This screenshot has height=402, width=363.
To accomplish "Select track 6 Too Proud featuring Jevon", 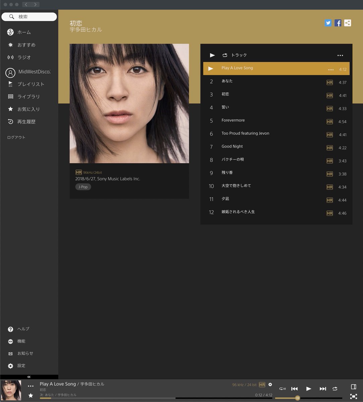I will click(x=276, y=134).
